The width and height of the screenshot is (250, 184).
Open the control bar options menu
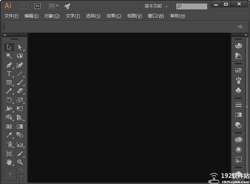pos(240,27)
